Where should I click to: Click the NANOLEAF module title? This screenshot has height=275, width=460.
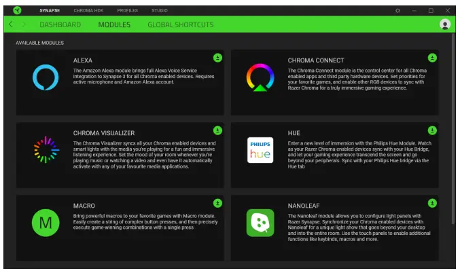304,206
